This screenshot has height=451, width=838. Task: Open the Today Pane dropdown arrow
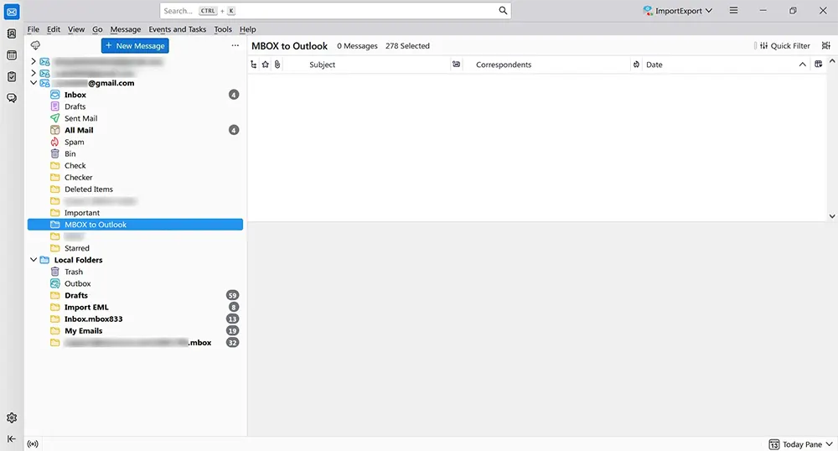pyautogui.click(x=829, y=444)
